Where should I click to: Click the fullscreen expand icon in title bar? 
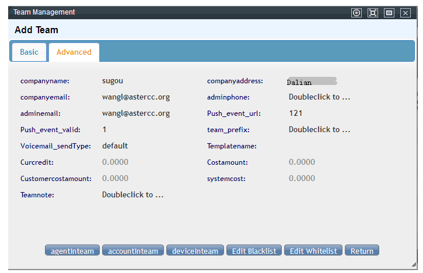coord(373,12)
